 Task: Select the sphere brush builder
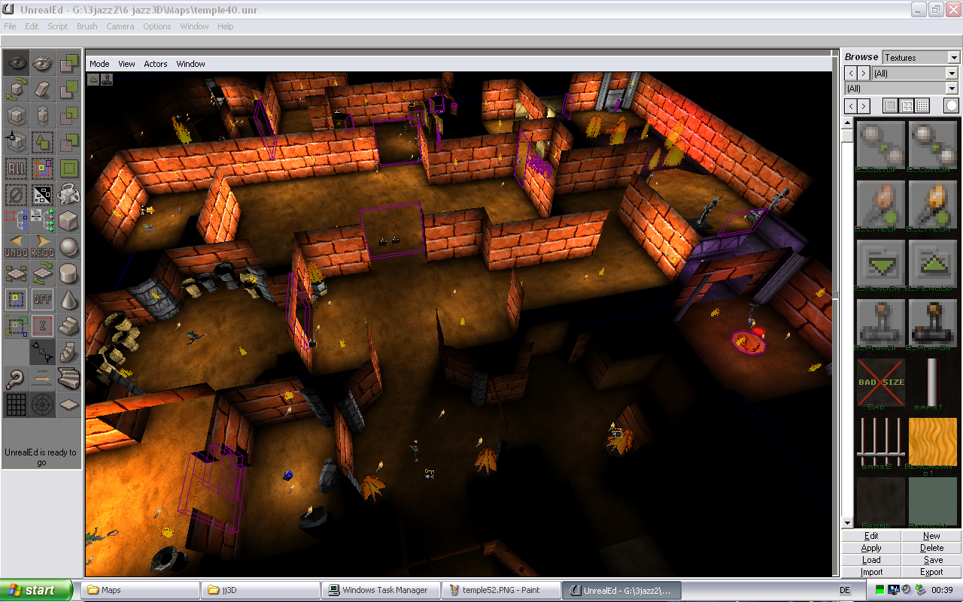[x=69, y=247]
